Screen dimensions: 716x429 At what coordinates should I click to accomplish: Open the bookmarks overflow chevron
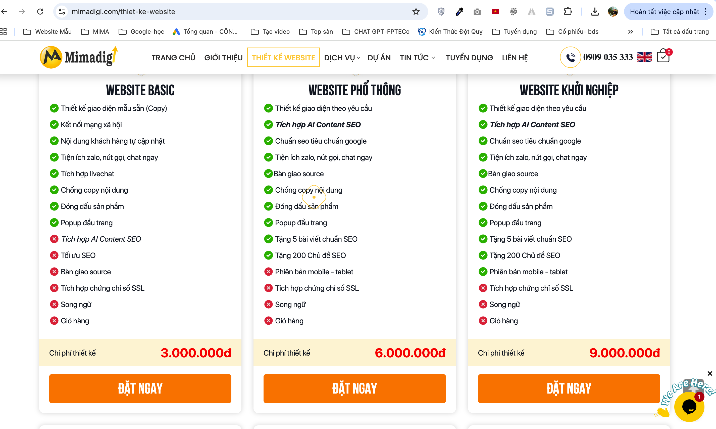click(x=631, y=31)
